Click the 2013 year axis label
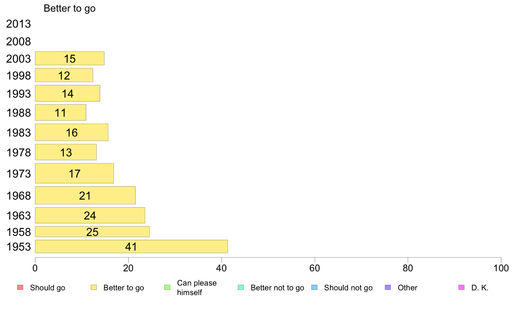Image resolution: width=513 pixels, height=318 pixels. 18,24
